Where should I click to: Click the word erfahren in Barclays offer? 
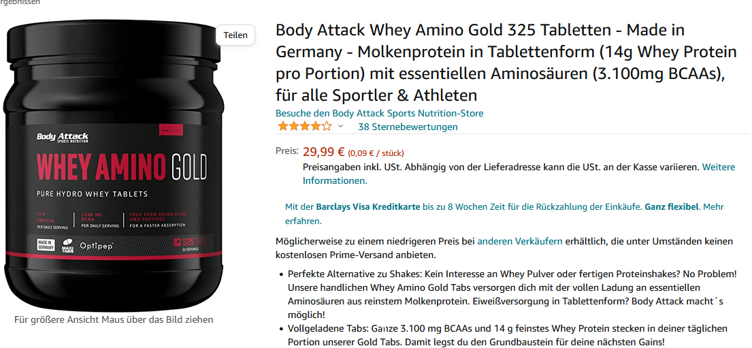(x=303, y=221)
